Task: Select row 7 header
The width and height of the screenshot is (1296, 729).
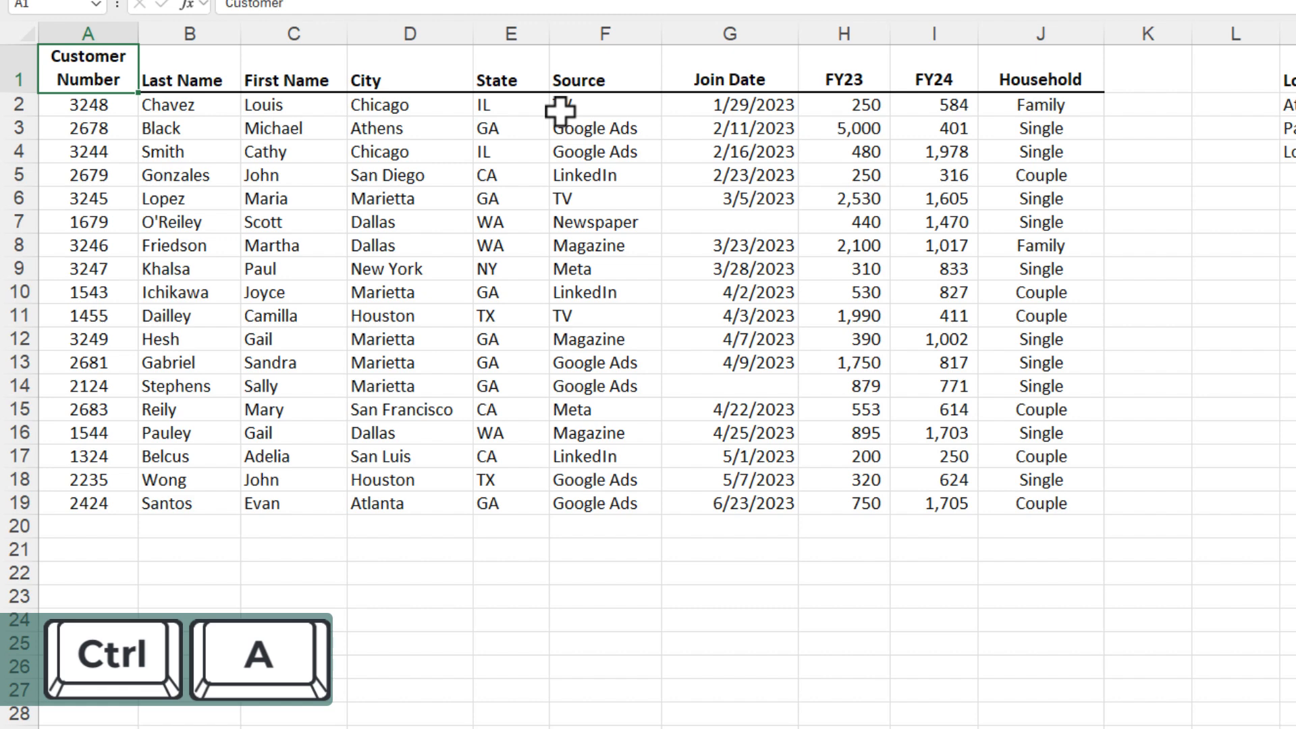Action: coord(19,222)
